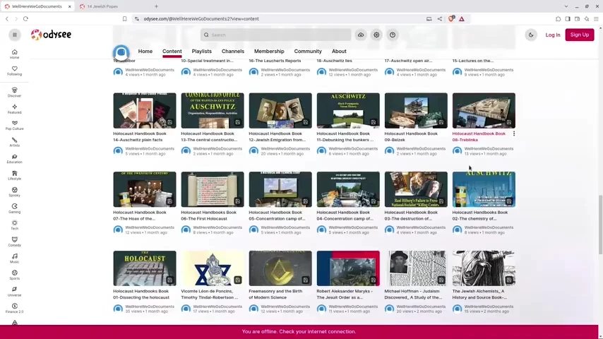Open Spooky category in sidebar
603x339 pixels.
pyautogui.click(x=15, y=192)
